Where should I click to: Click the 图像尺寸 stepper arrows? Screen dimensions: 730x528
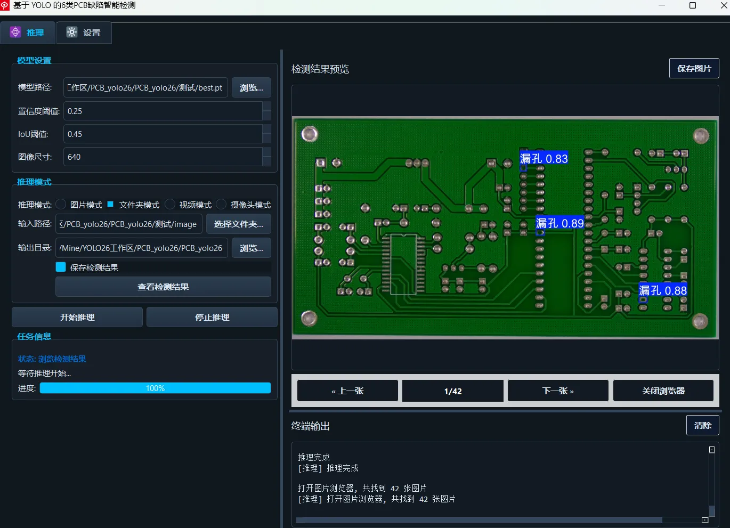click(267, 157)
